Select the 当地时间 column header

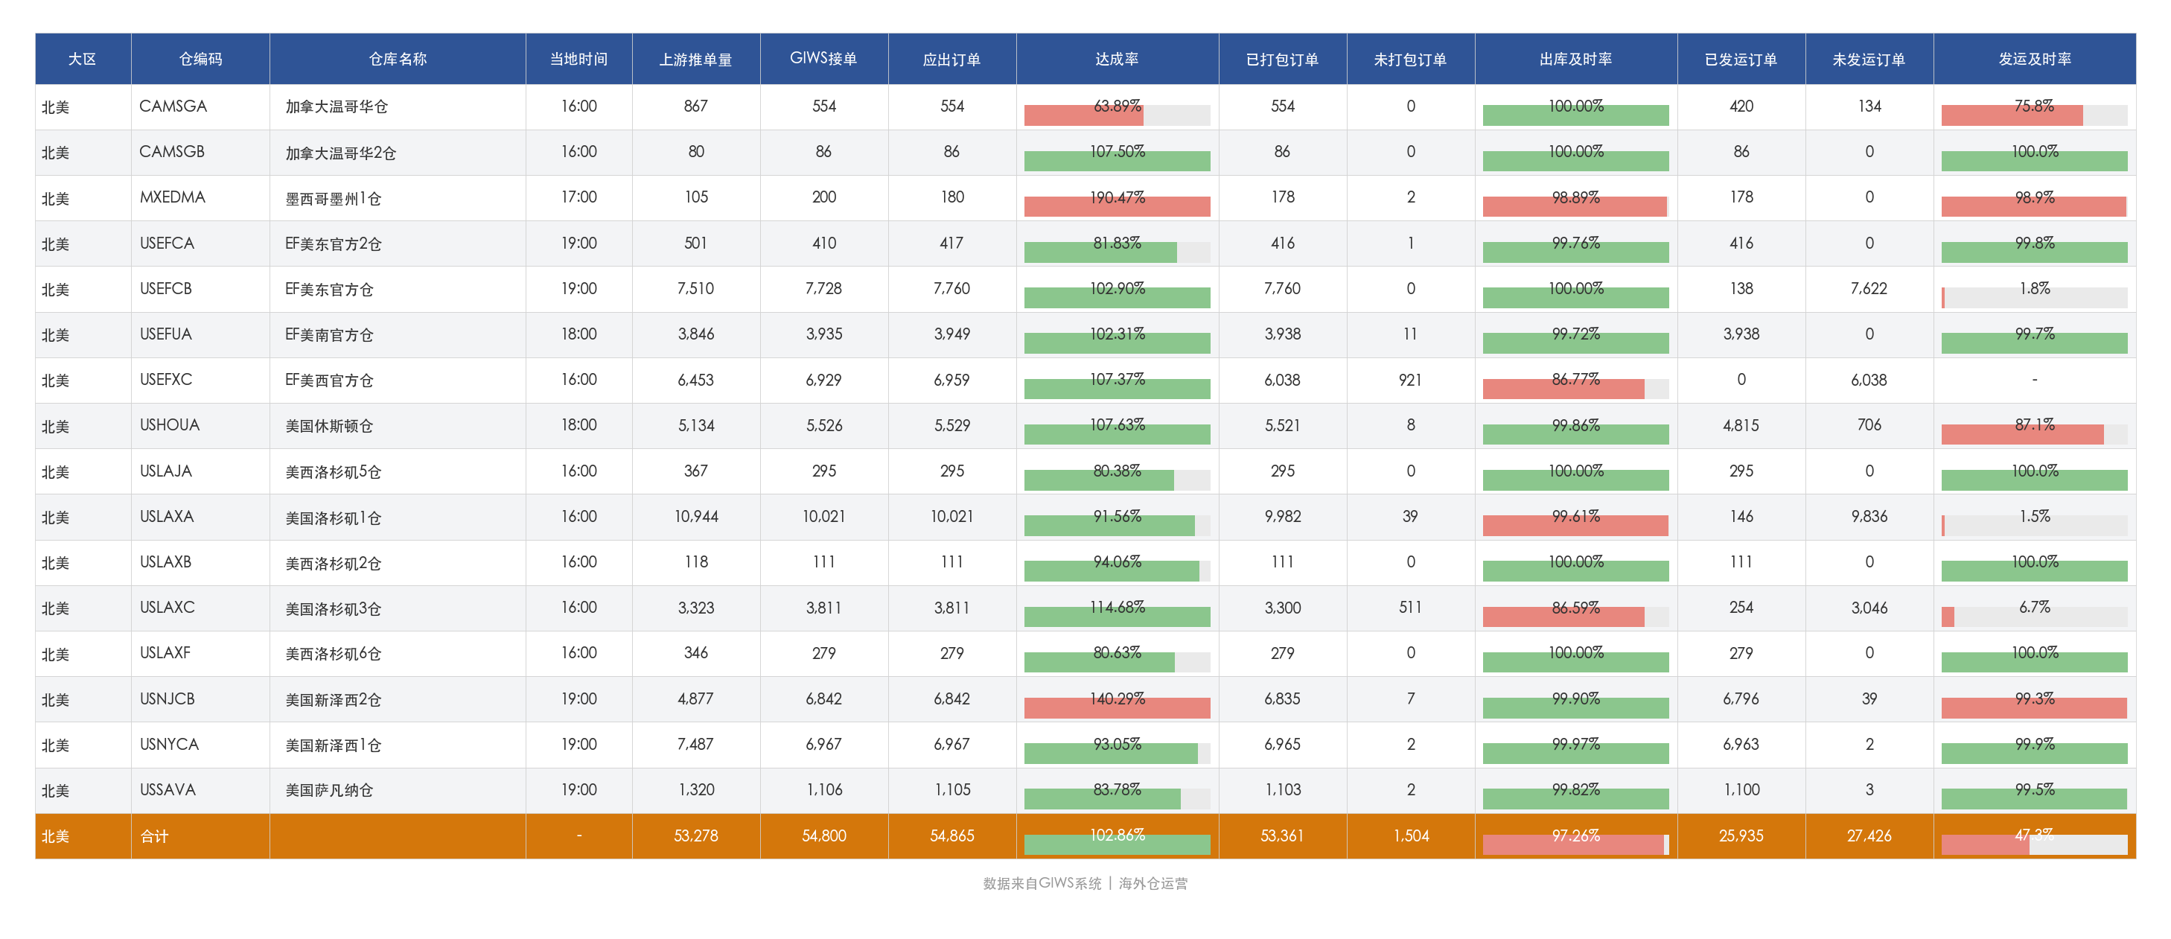[x=579, y=59]
